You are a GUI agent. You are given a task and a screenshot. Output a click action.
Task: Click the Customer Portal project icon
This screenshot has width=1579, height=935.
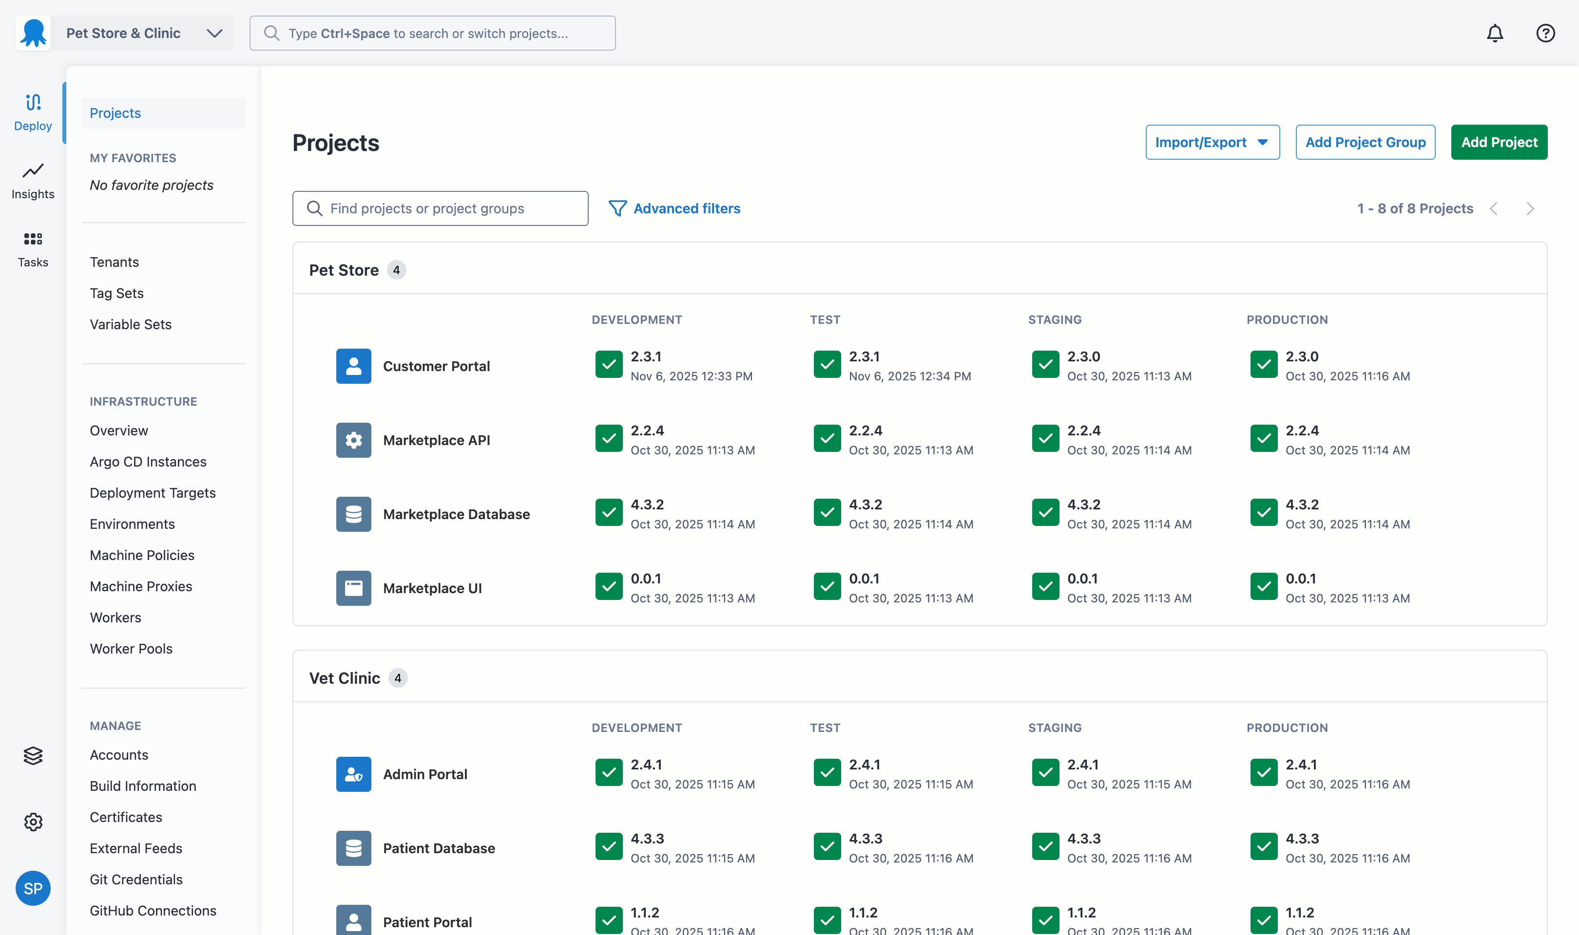click(x=353, y=366)
